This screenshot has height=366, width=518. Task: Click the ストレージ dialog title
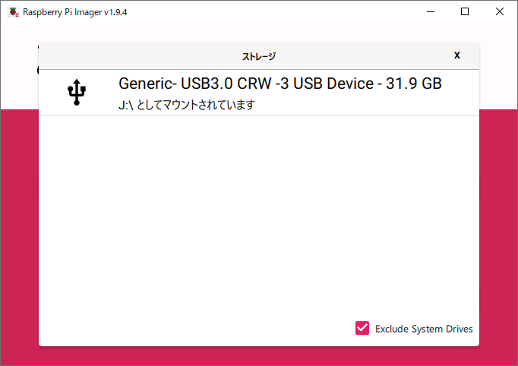tap(259, 56)
